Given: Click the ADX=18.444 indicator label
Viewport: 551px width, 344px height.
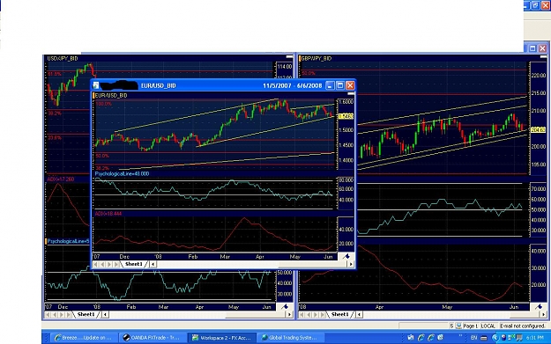Looking at the screenshot, I should click(108, 214).
